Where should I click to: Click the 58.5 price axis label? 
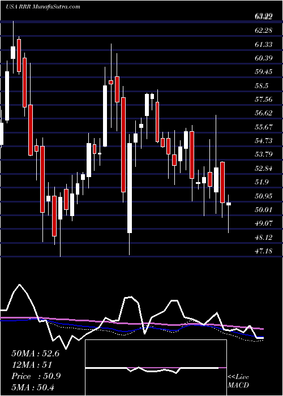(261, 86)
